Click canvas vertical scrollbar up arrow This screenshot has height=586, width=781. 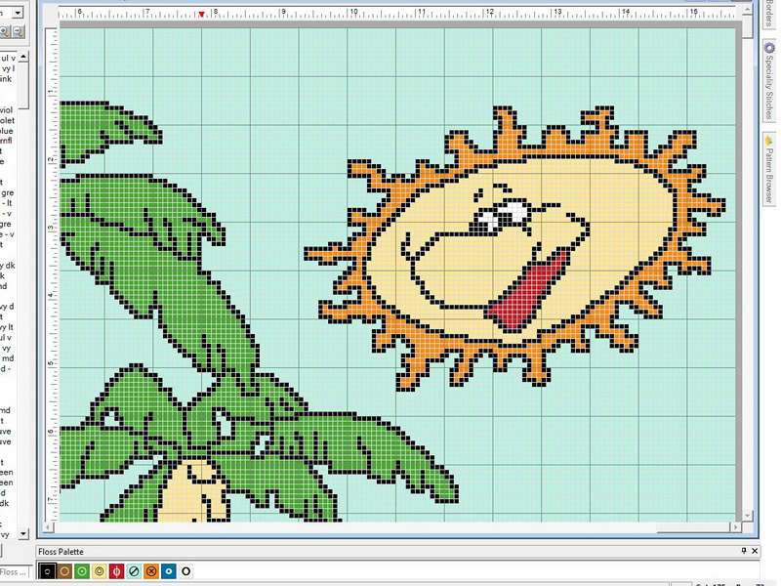[x=747, y=11]
